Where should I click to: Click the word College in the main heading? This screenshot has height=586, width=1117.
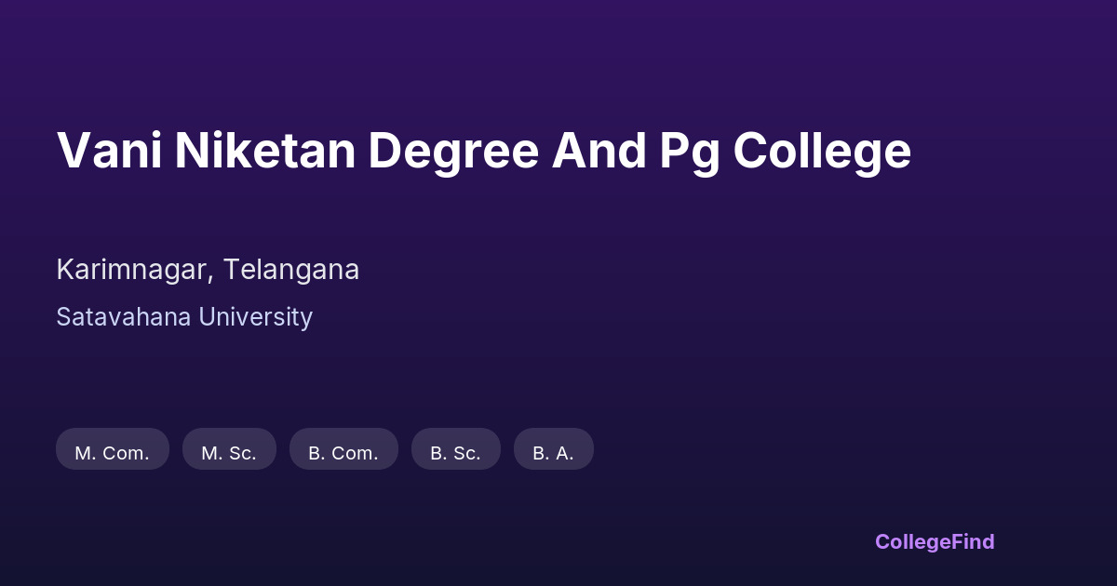(822, 153)
